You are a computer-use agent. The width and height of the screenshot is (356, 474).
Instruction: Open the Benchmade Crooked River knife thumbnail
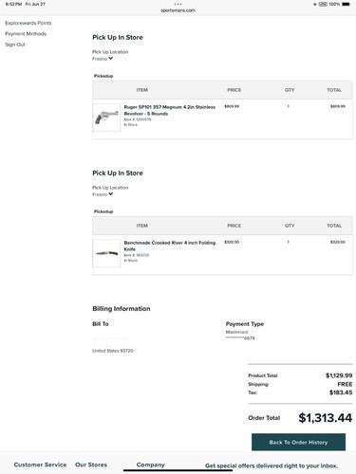[x=106, y=253]
